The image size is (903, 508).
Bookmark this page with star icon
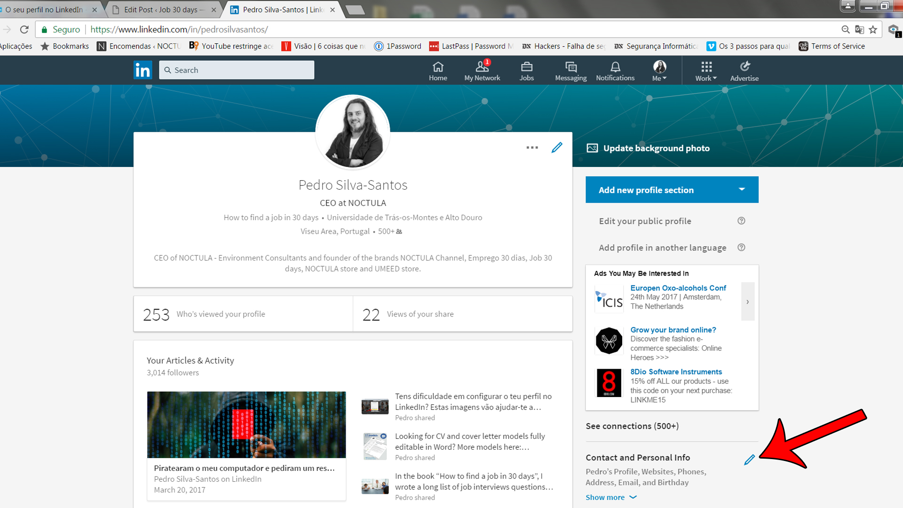tap(873, 30)
